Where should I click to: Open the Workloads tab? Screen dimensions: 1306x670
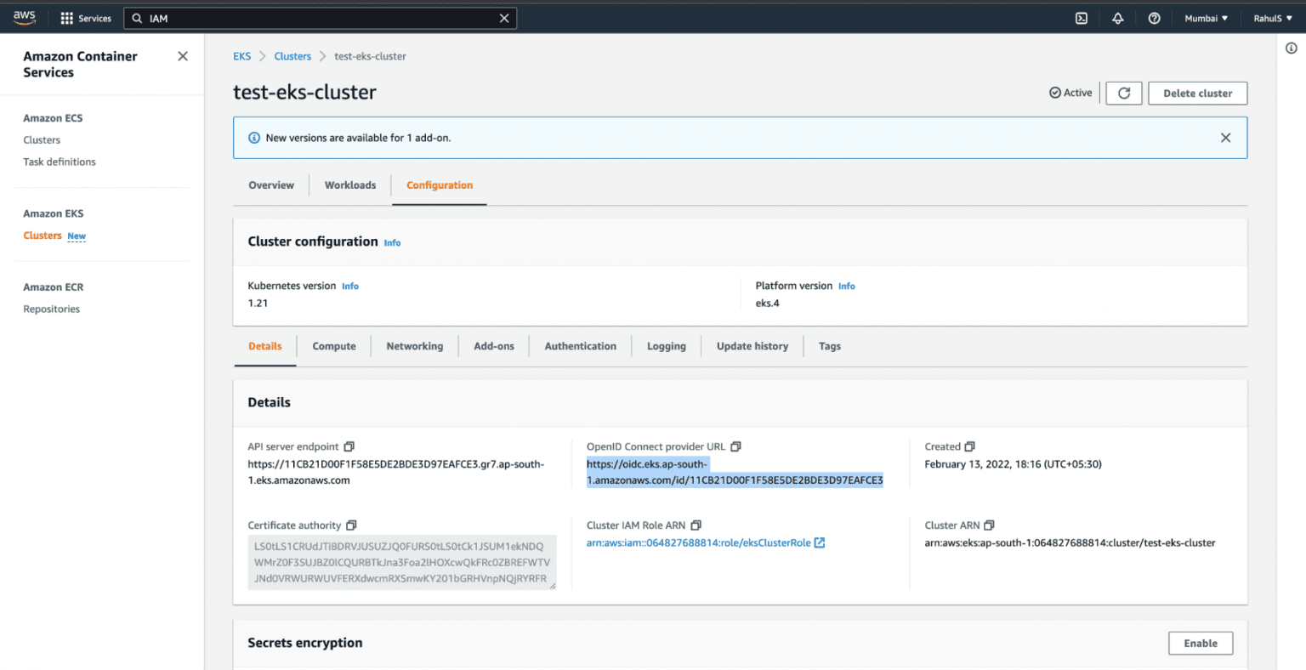(349, 185)
